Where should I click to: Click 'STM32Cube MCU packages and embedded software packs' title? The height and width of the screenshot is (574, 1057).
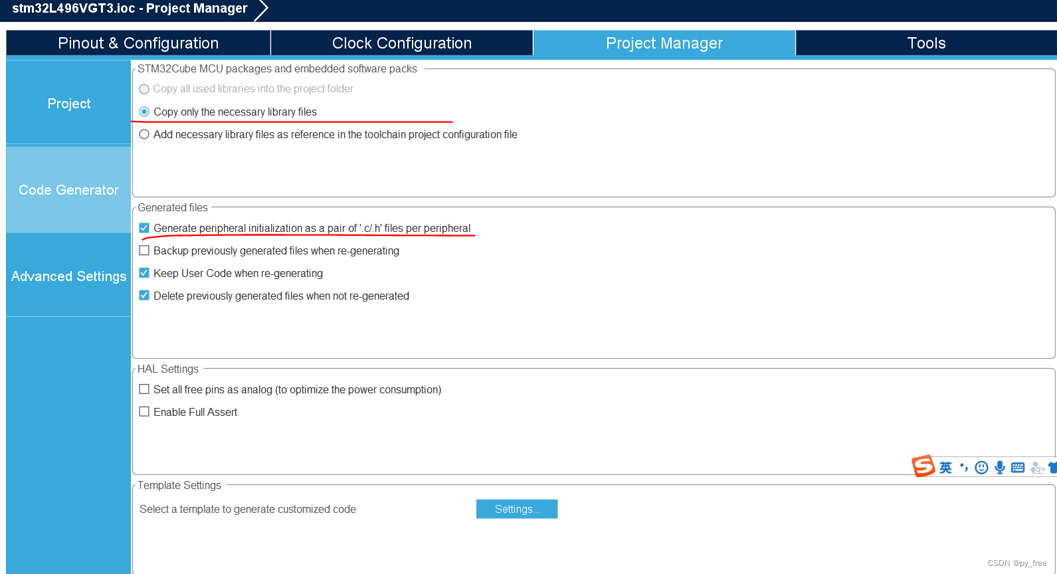(277, 68)
